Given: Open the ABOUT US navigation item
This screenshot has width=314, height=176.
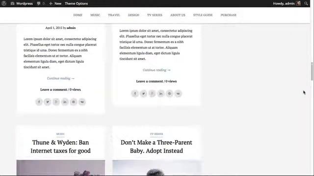Looking at the screenshot, I should point(178,15).
